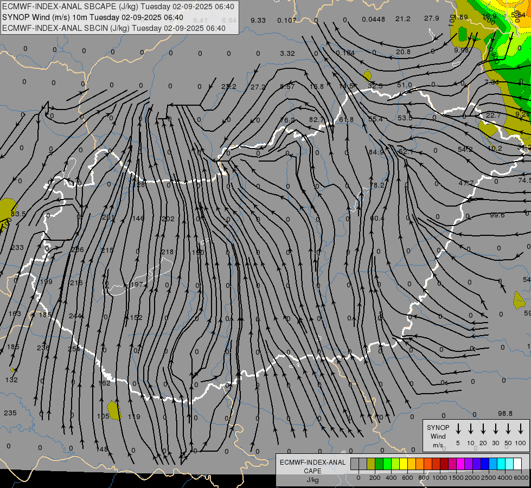Click the map value 235
531x488 pixels.
point(10,413)
